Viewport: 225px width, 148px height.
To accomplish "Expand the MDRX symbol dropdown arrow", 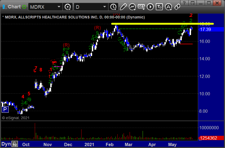I will pyautogui.click(x=59, y=7).
